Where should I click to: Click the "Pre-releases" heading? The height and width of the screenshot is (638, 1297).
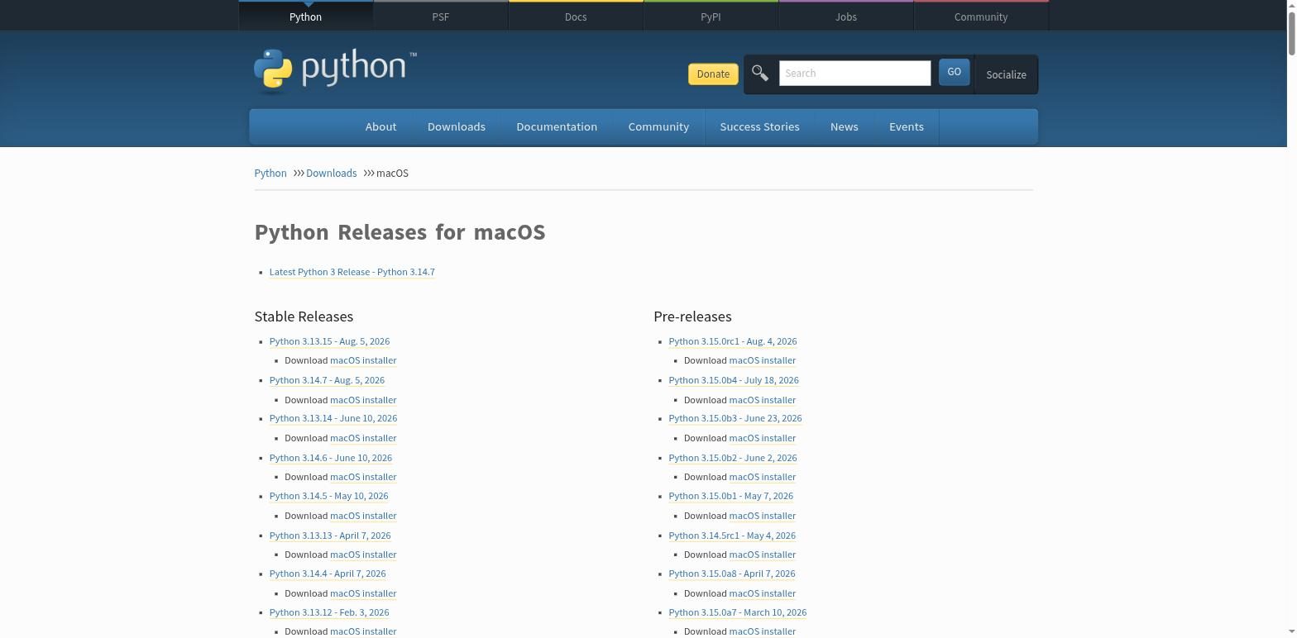tap(692, 317)
